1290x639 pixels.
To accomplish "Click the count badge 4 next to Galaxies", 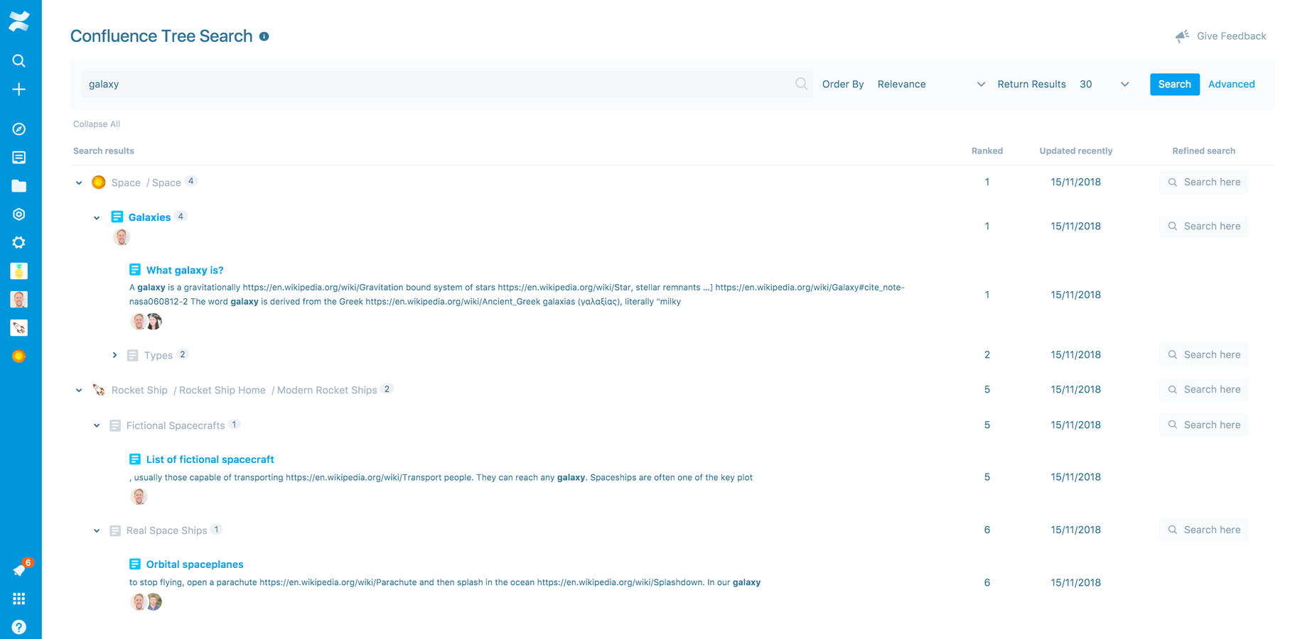I will (x=181, y=217).
